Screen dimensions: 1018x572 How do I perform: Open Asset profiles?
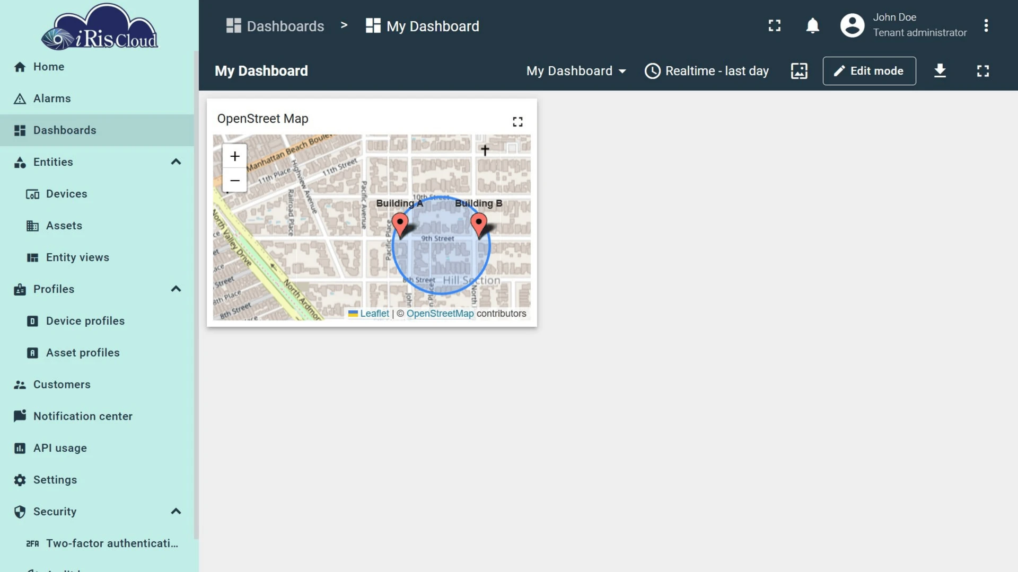[97, 353]
